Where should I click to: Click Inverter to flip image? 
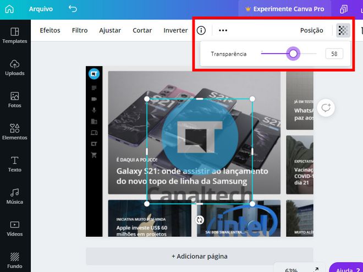point(175,30)
